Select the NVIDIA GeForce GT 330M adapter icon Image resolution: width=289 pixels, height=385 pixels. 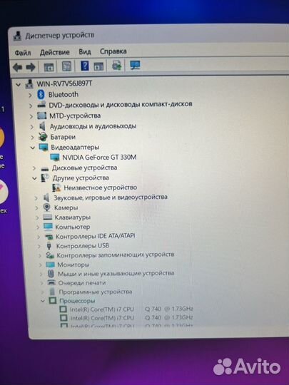coord(55,158)
